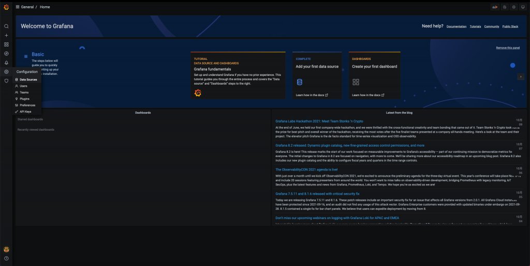Click the Grafana logo in the sidebar
Viewport: 530px width, 266px height.
(x=6, y=7)
